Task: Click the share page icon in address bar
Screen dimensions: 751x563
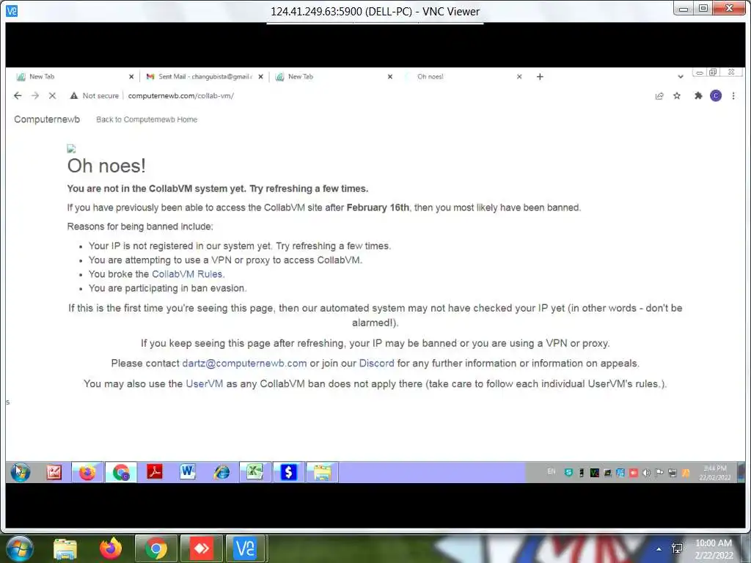Action: tap(659, 96)
